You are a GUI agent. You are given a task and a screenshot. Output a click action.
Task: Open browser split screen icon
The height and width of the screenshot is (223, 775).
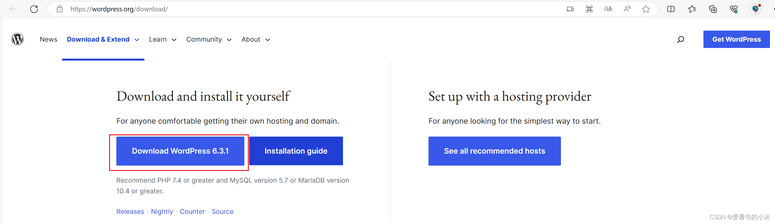[671, 9]
